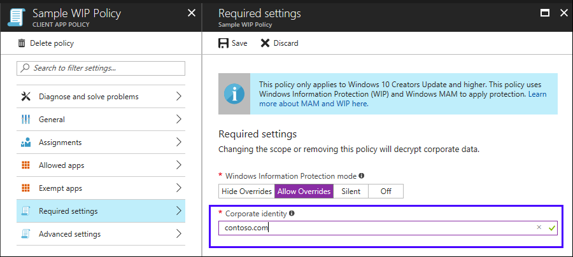Click the Delete policy trash icon
Viewport: 573px width, 257px height.
click(22, 43)
